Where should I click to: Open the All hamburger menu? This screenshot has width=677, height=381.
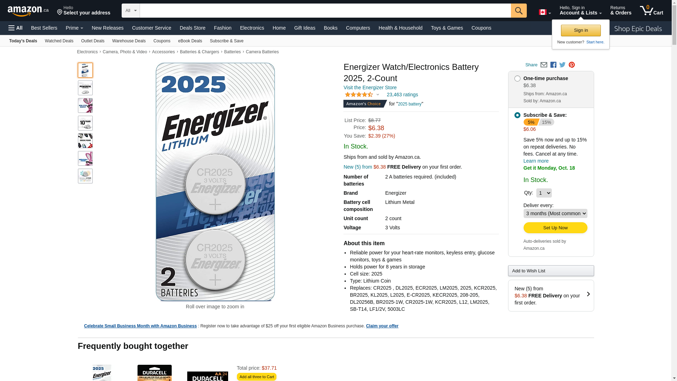(16, 28)
